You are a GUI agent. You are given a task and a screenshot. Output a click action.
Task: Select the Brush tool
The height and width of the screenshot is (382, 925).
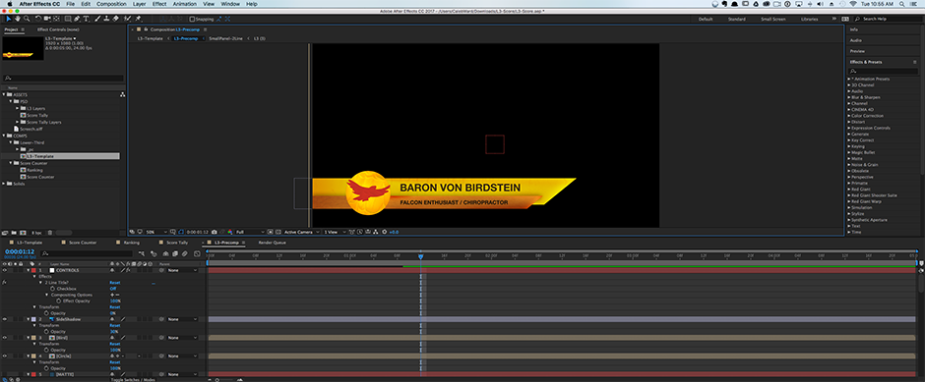tap(97, 19)
